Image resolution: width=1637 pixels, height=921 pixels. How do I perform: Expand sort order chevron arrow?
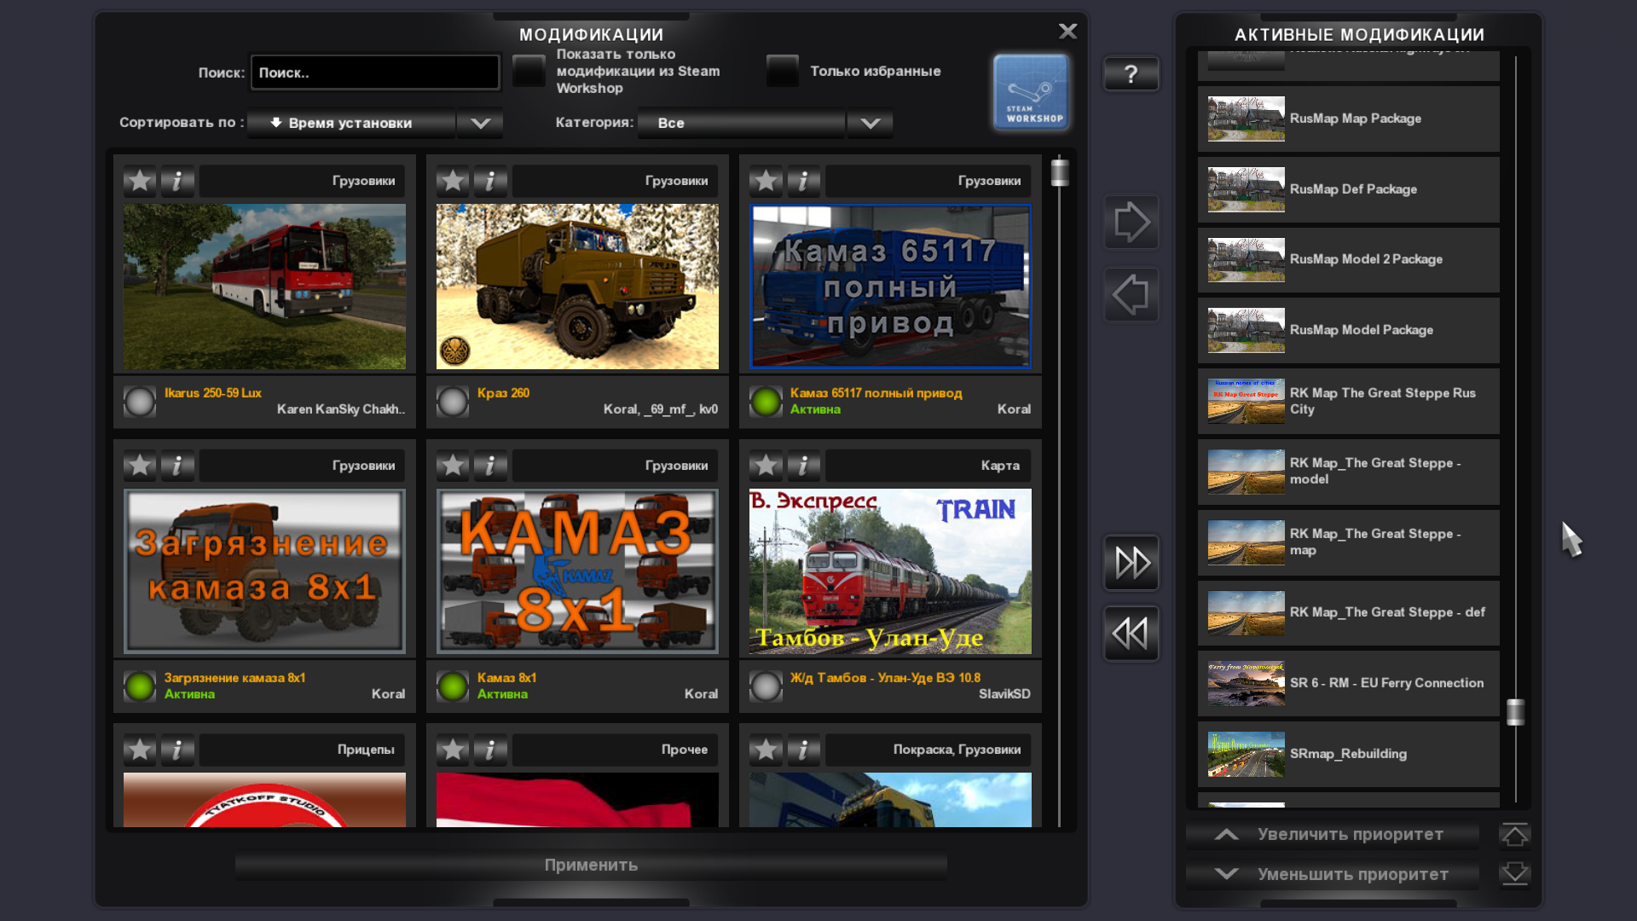[480, 123]
